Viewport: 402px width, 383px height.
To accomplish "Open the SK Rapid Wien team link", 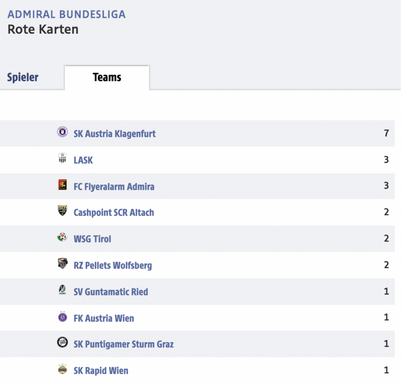I will coord(101,370).
